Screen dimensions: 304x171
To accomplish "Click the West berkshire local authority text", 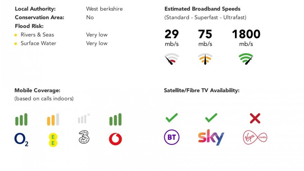I will (x=104, y=9).
